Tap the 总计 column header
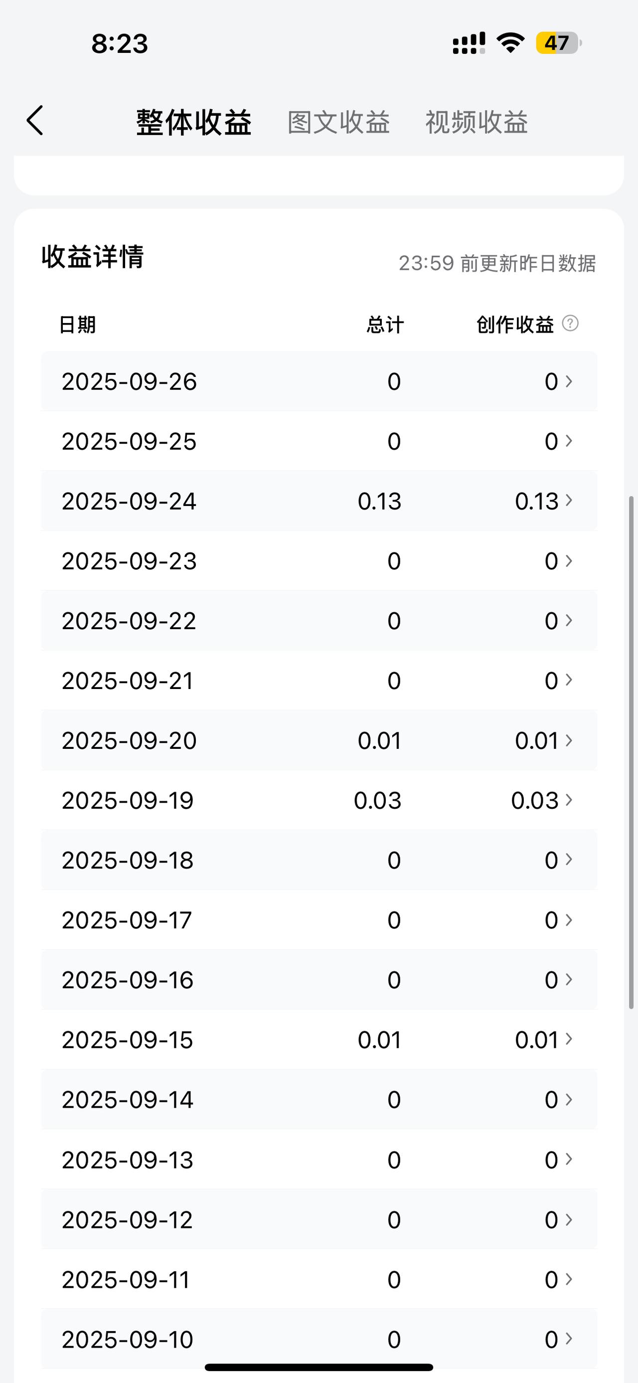The image size is (638, 1383). point(385,325)
